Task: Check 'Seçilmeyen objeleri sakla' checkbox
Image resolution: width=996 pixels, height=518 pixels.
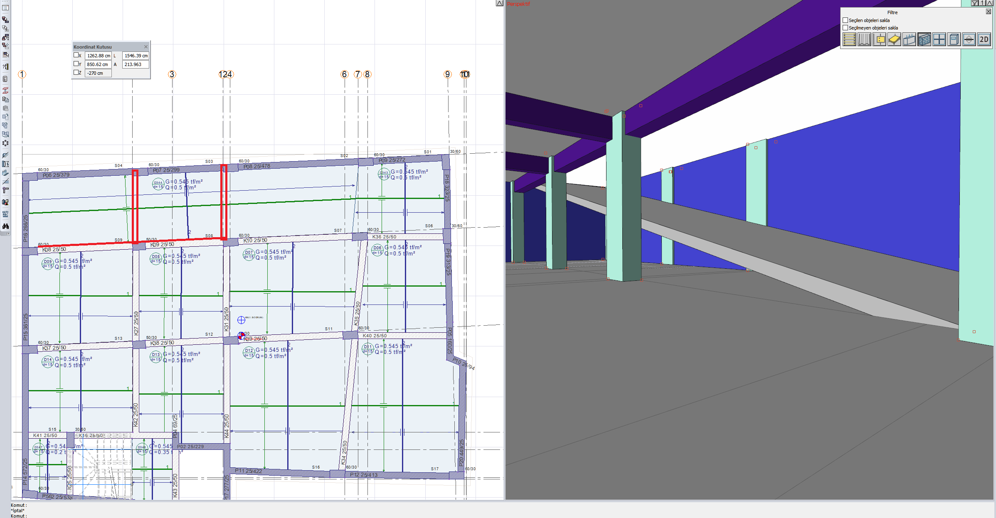Action: coord(845,27)
